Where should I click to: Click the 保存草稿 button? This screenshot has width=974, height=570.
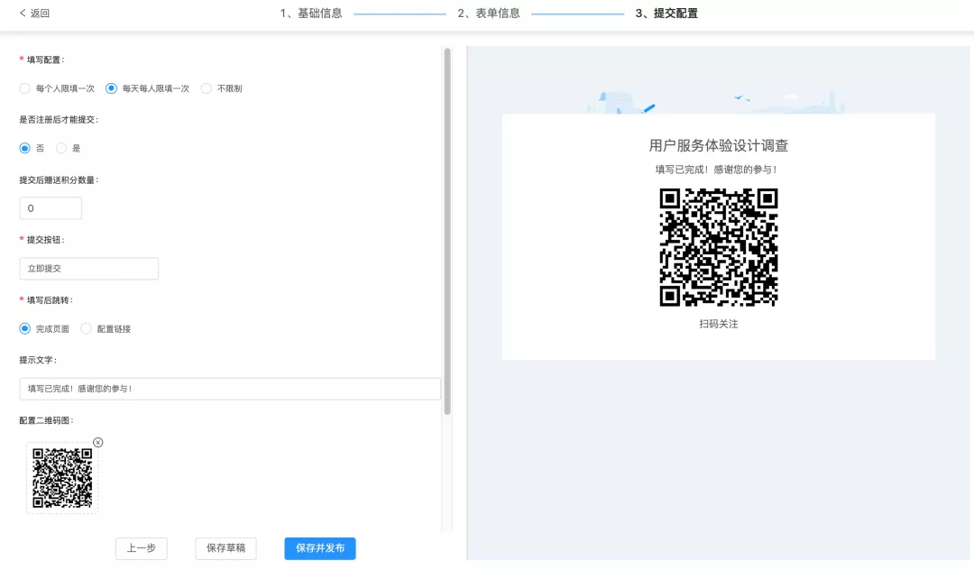click(225, 548)
